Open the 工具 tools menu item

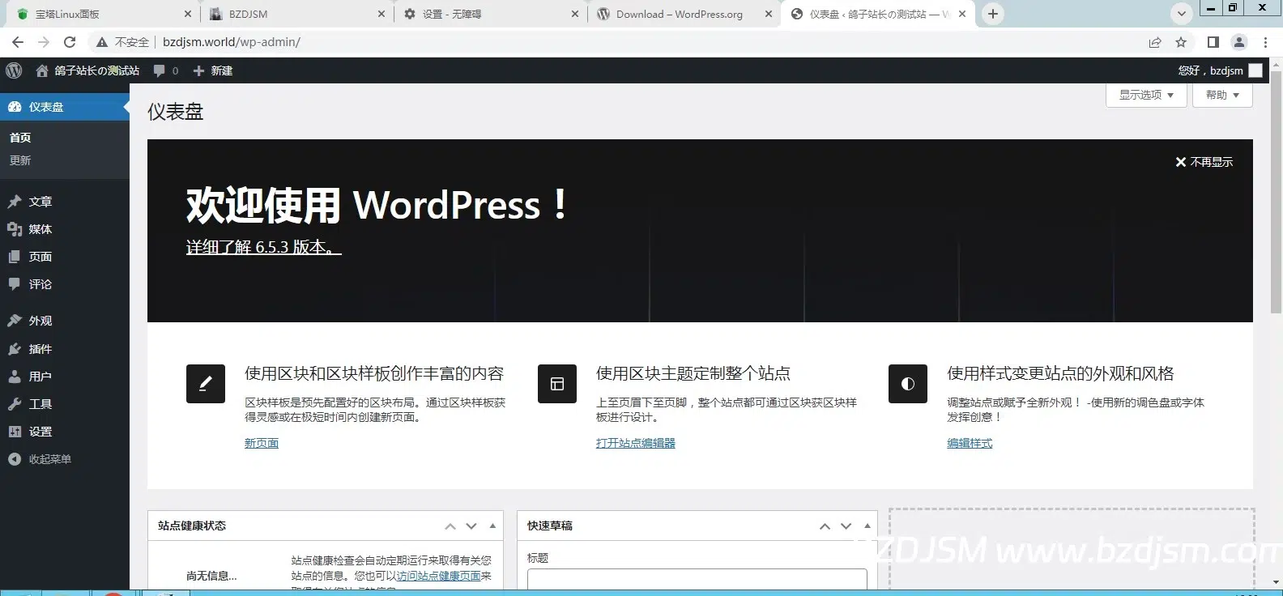click(x=65, y=404)
